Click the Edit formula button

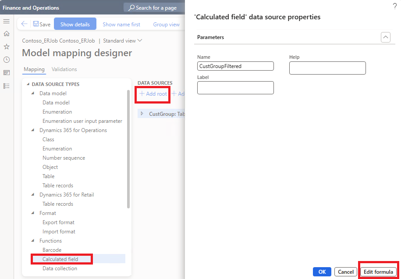[378, 272]
